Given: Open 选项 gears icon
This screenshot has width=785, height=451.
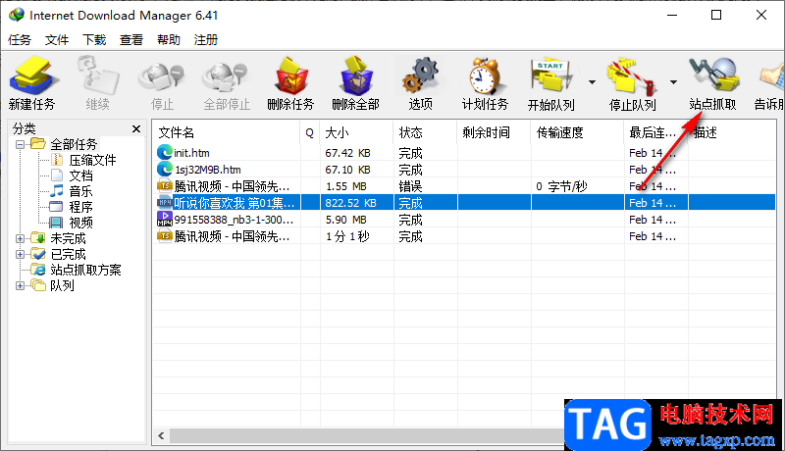Looking at the screenshot, I should click(421, 76).
